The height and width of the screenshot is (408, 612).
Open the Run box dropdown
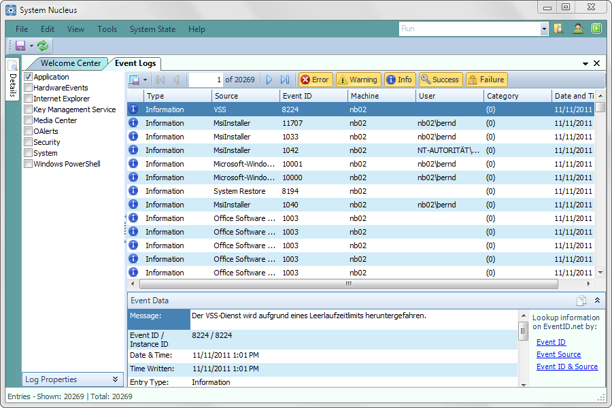pos(545,29)
